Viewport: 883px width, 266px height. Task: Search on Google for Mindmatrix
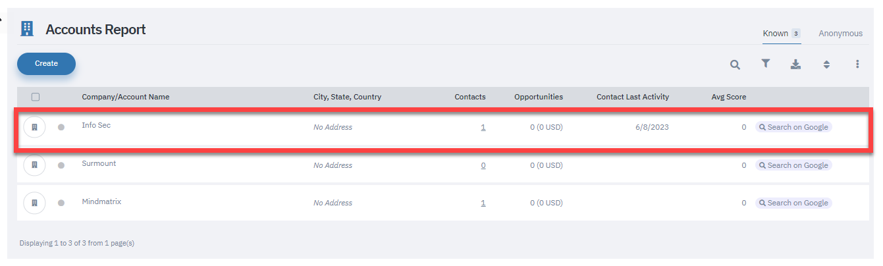click(793, 203)
